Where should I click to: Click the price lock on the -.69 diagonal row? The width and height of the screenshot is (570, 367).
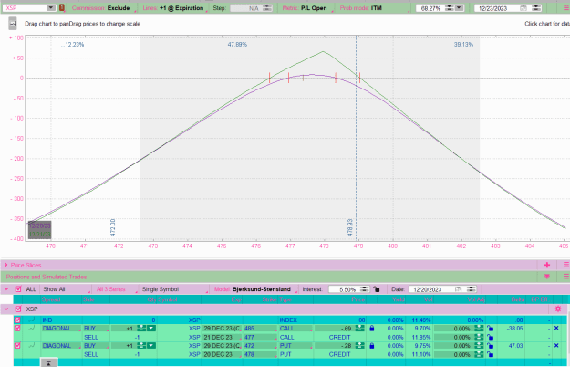point(371,328)
